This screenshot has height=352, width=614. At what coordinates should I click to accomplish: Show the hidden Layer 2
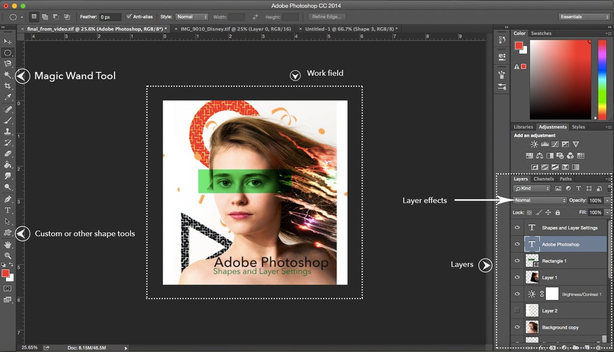tap(518, 311)
